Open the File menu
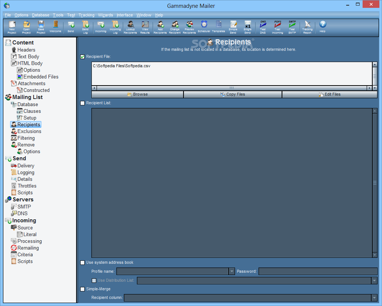Viewport: 382px width, 306px height. tap(8, 15)
